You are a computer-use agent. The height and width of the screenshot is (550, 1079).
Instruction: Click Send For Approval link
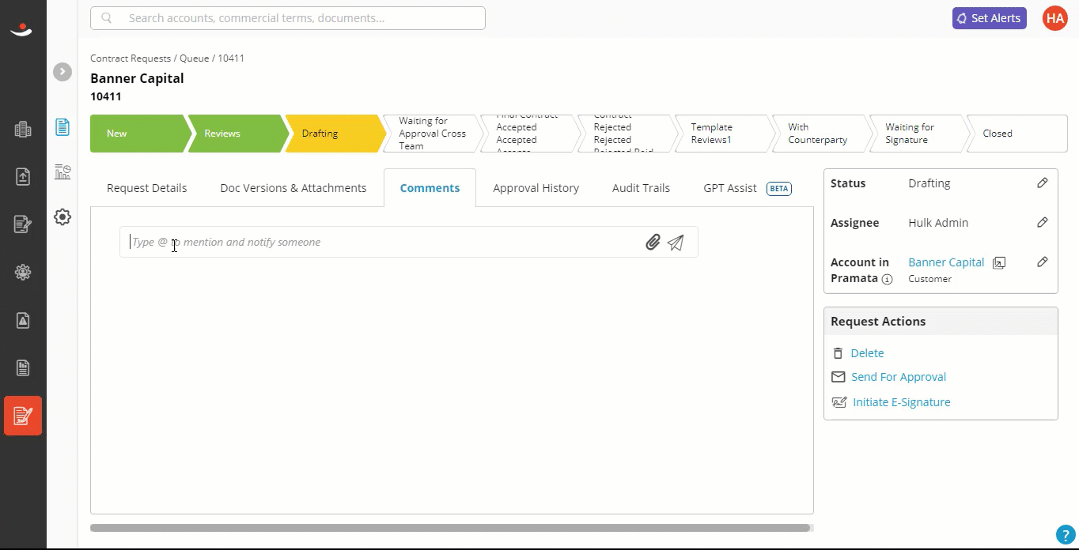(899, 377)
